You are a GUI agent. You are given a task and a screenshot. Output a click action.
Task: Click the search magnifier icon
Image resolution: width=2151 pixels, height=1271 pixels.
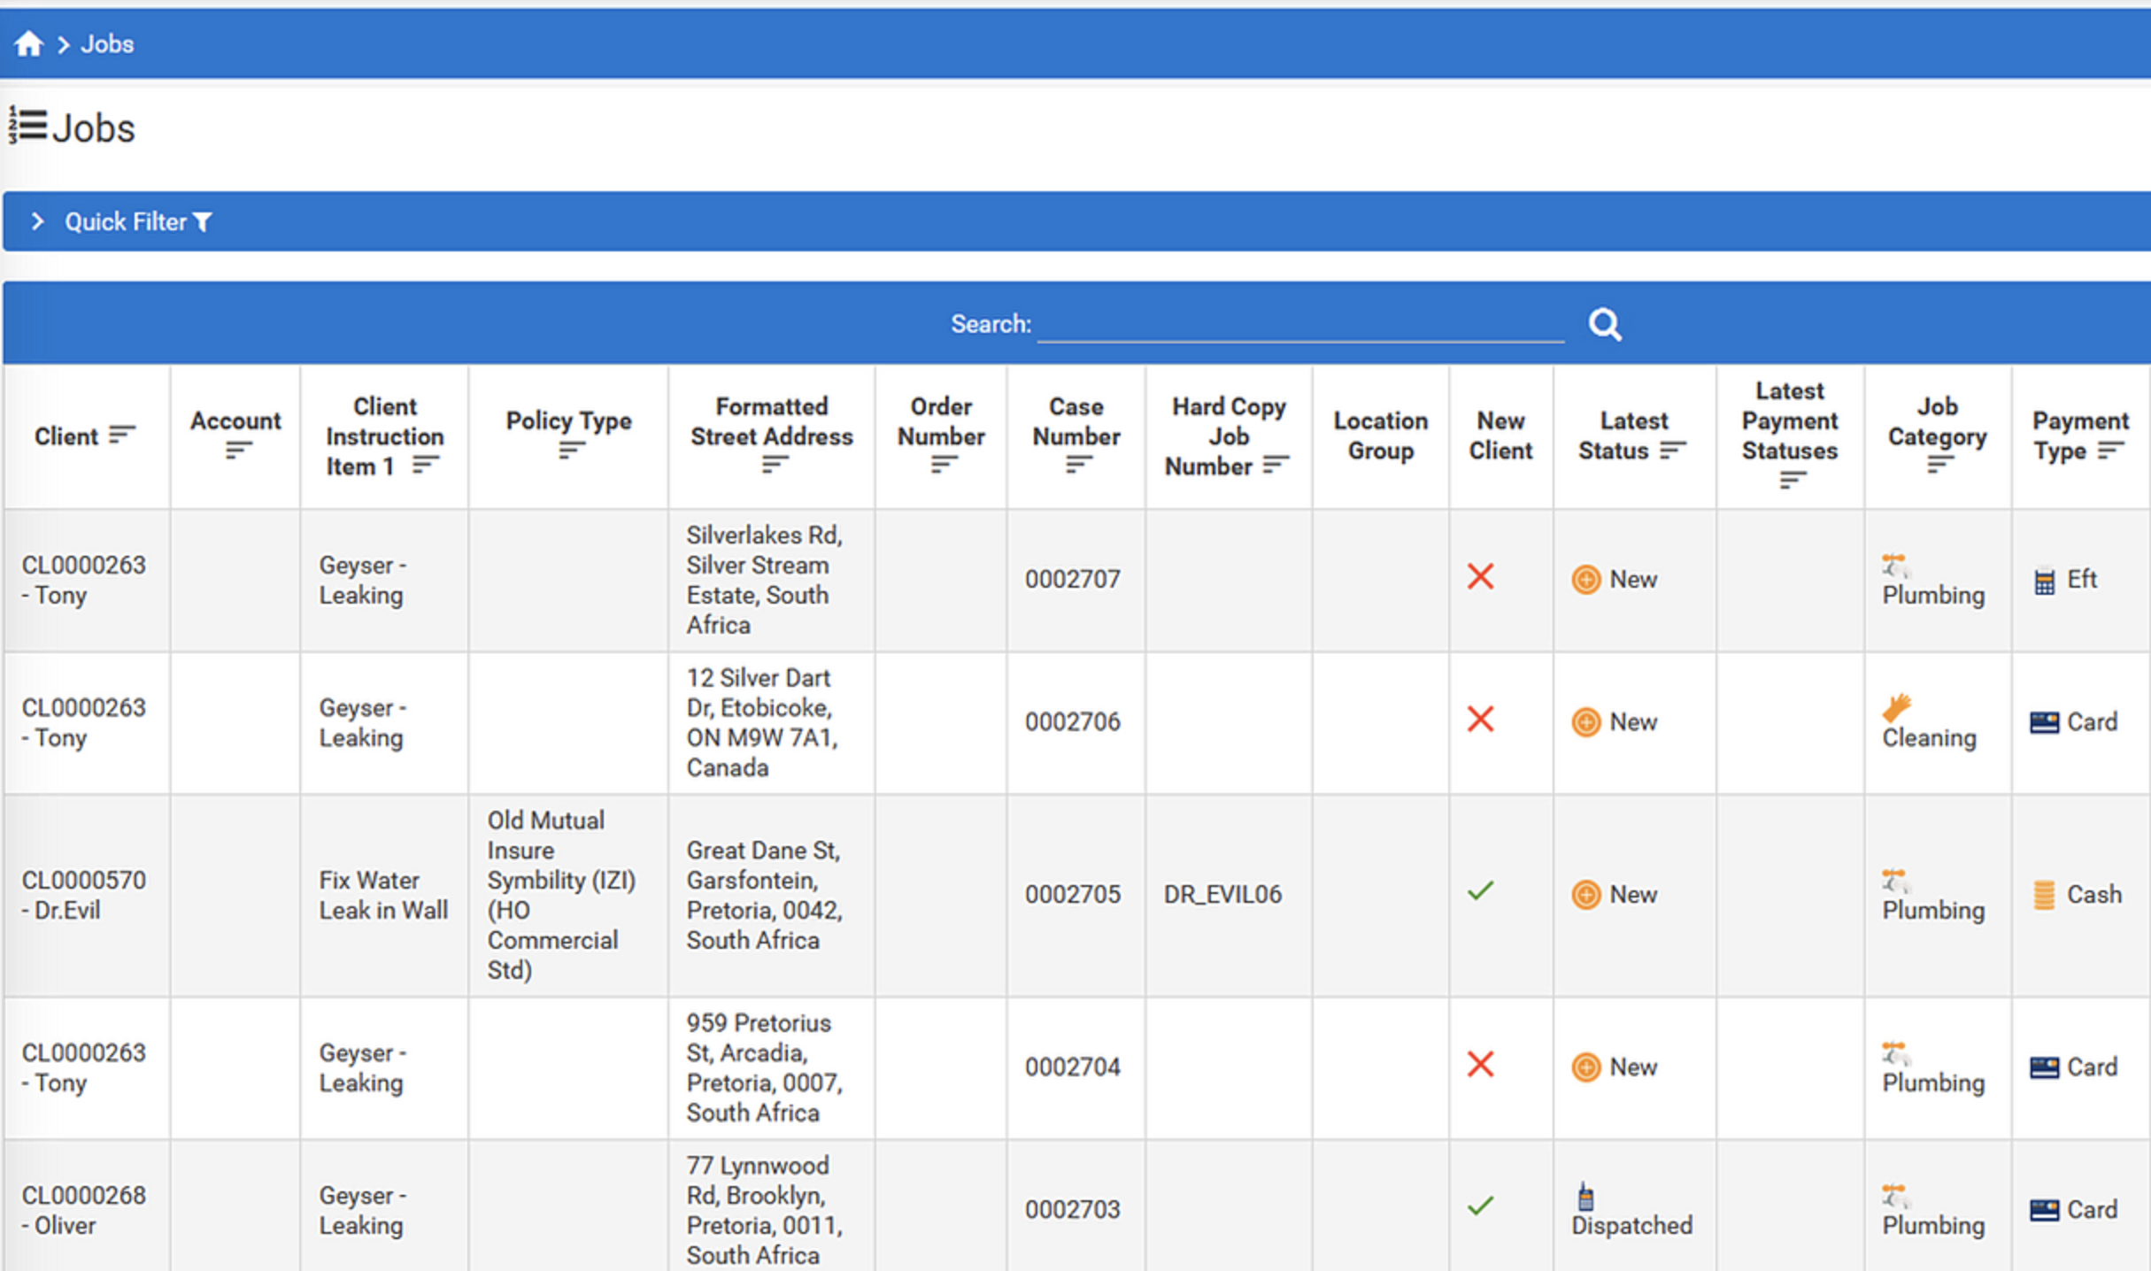(x=1604, y=325)
